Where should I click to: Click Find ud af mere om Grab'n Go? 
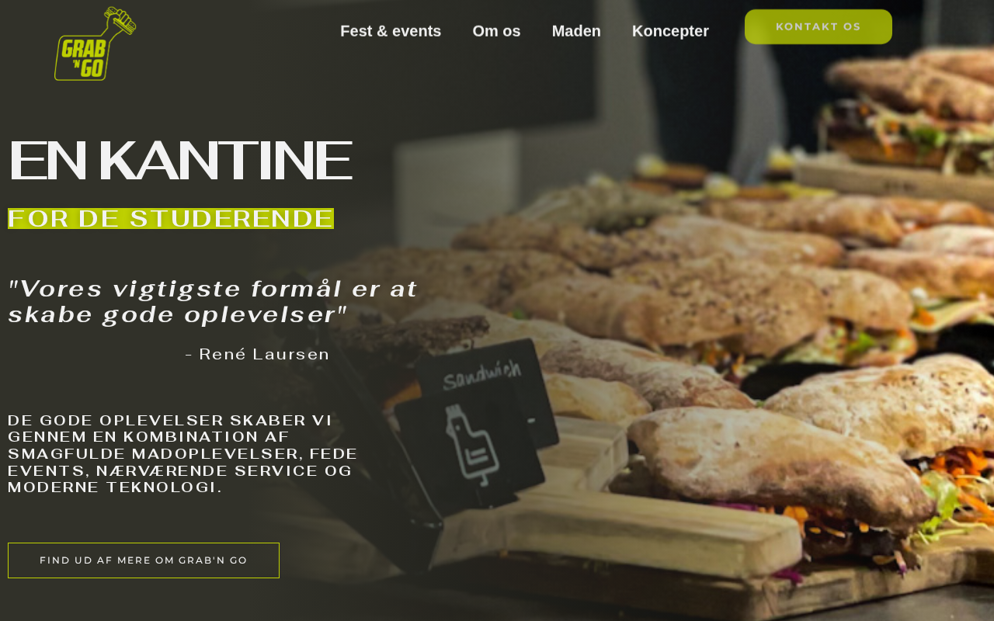click(x=144, y=560)
